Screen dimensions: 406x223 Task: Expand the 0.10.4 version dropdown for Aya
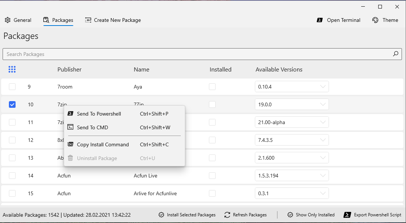(292, 87)
